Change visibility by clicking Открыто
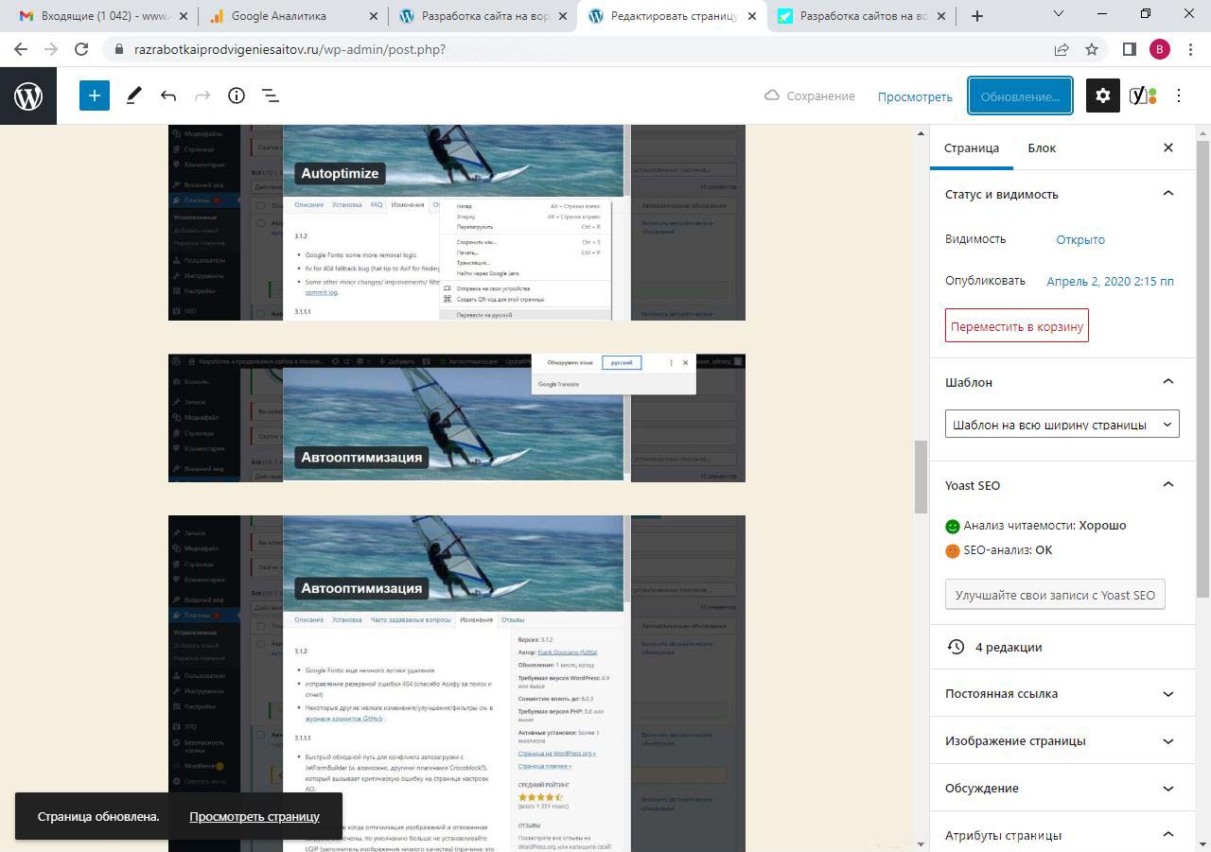The image size is (1211, 852). click(1080, 239)
